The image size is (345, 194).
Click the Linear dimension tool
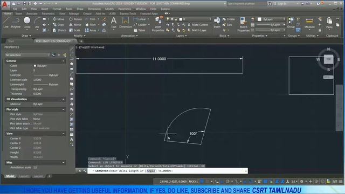(x=140, y=19)
